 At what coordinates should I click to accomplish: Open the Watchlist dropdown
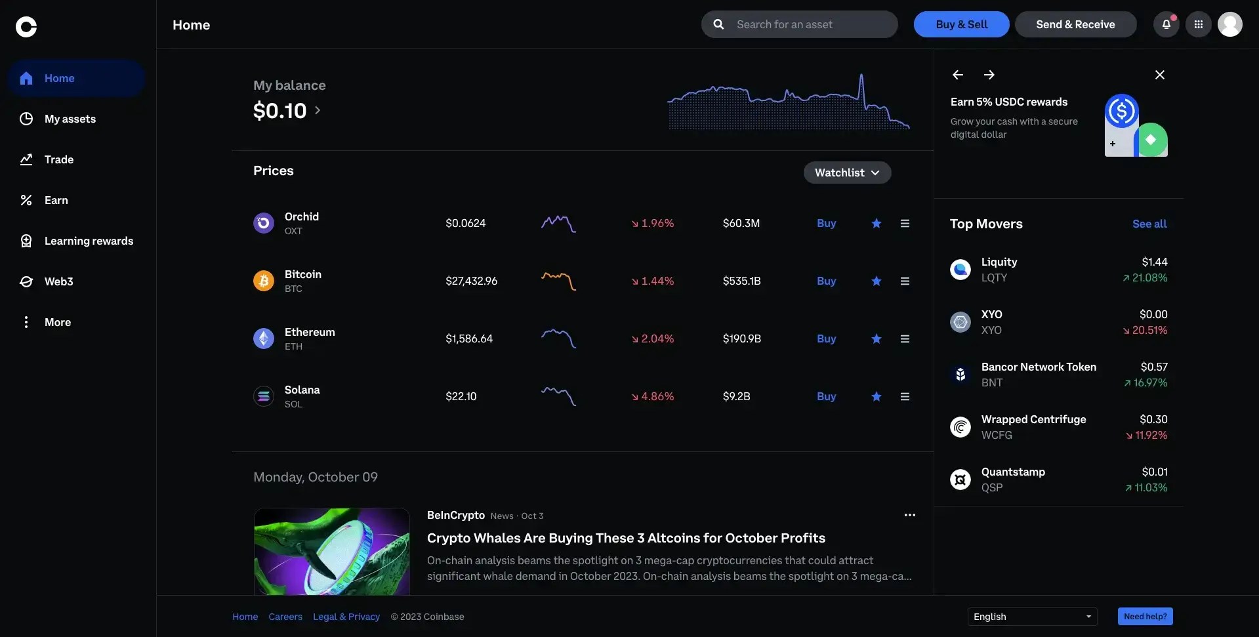[x=847, y=172]
